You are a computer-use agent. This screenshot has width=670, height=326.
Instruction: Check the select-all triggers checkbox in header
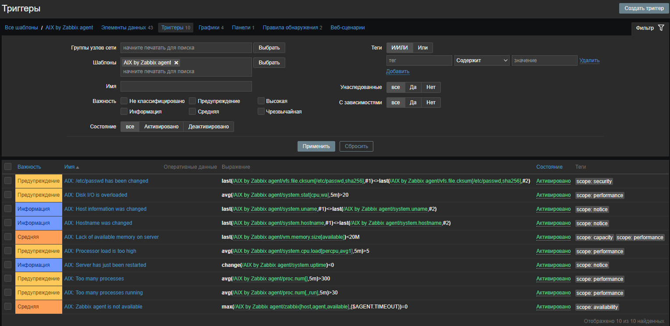[8, 167]
